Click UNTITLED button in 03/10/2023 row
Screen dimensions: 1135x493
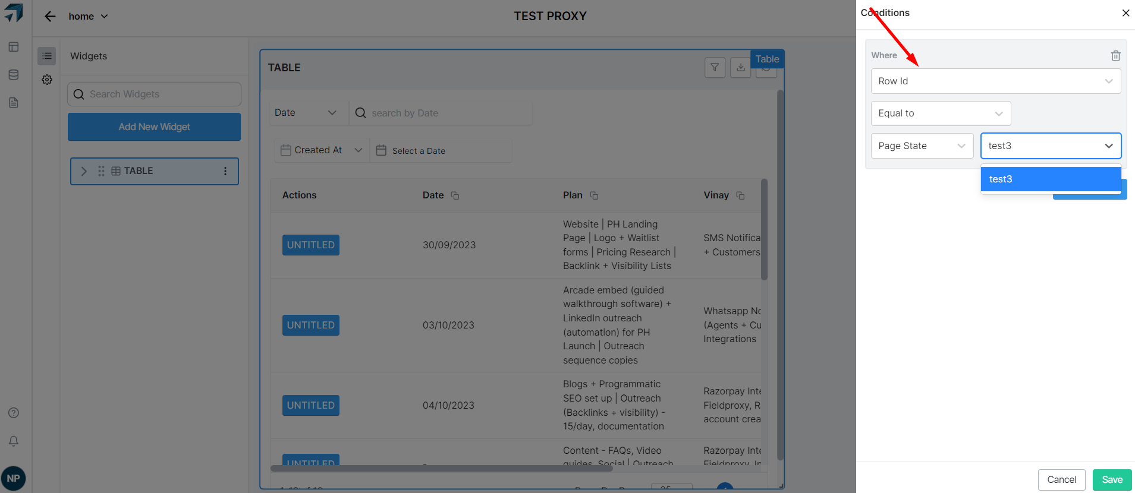(311, 325)
